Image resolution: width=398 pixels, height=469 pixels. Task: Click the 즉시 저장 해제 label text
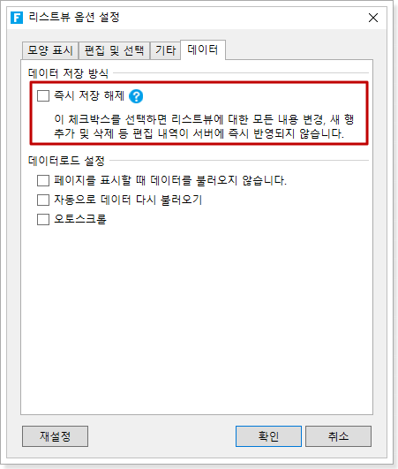(x=89, y=96)
